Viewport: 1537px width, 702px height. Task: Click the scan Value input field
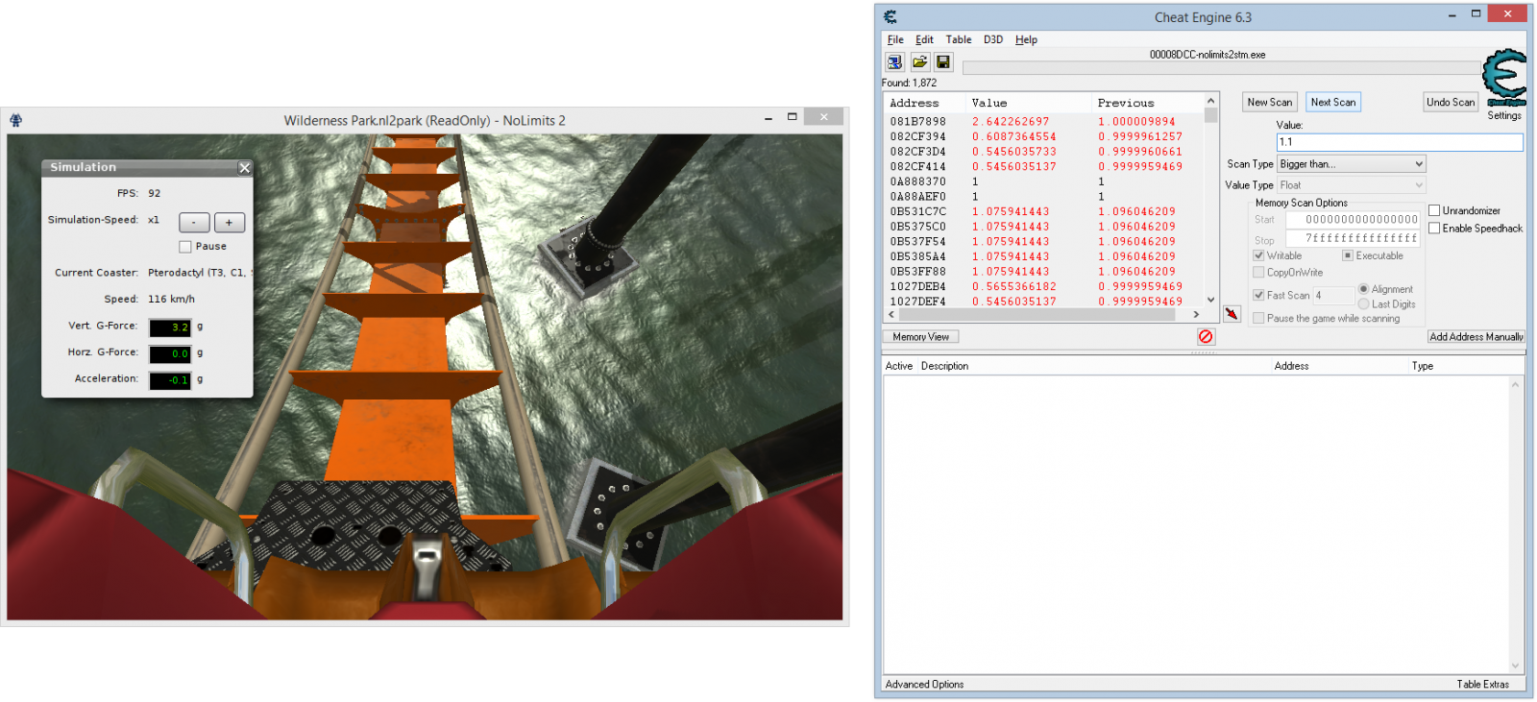pos(1400,142)
